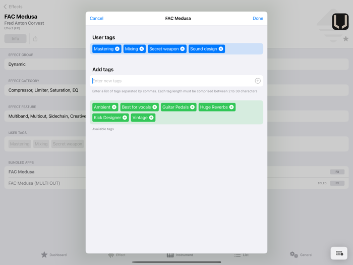Remove the Mixing user tag
The width and height of the screenshot is (353, 265).
142,49
